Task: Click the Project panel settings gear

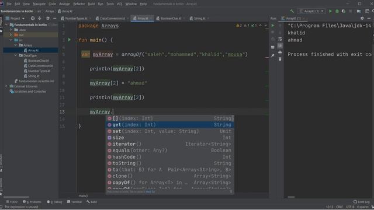Action: pos(48,18)
